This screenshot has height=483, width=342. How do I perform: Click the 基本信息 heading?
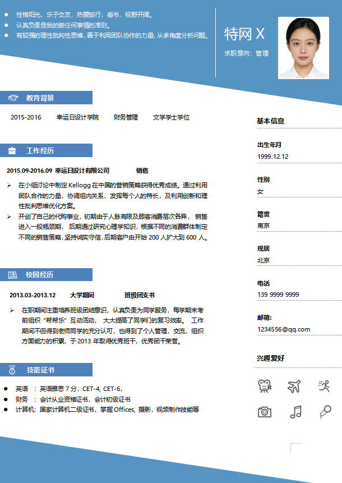[x=271, y=121]
